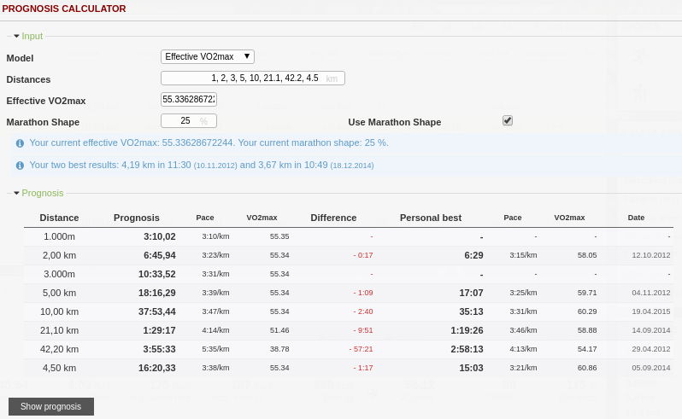Click the Personal best column header
This screenshot has height=419, width=682.
tap(431, 218)
